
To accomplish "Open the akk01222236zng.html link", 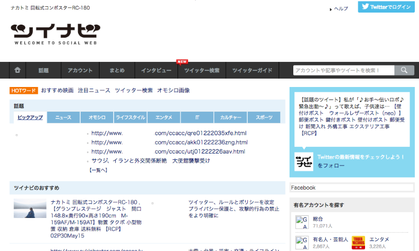I will (x=169, y=142).
